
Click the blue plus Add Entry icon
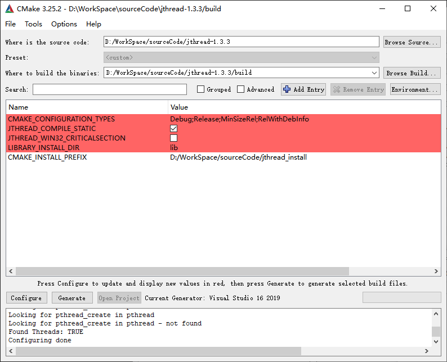287,89
